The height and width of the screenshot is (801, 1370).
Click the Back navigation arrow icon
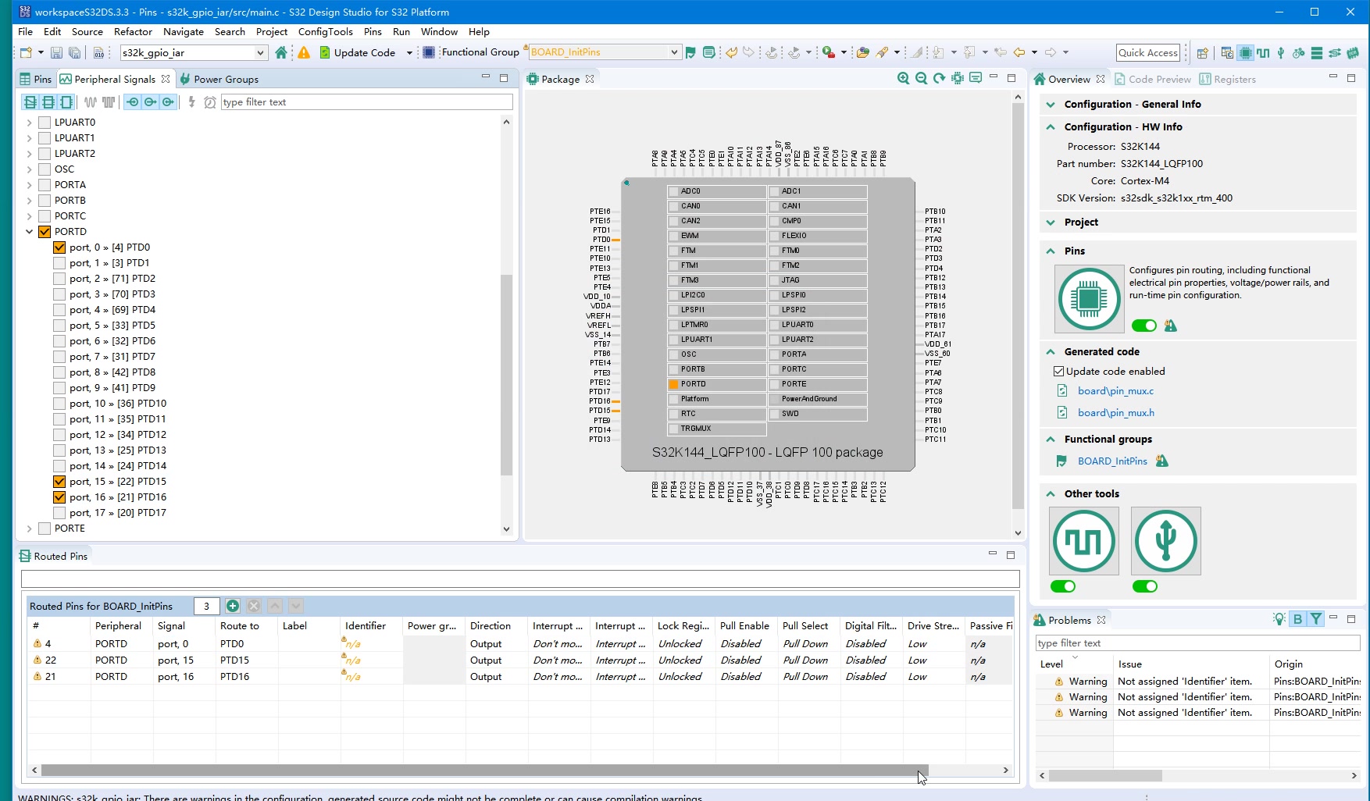(x=1019, y=52)
